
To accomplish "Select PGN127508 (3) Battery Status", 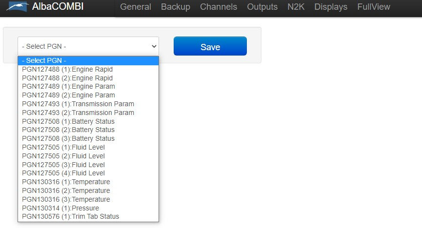I will [88, 138].
